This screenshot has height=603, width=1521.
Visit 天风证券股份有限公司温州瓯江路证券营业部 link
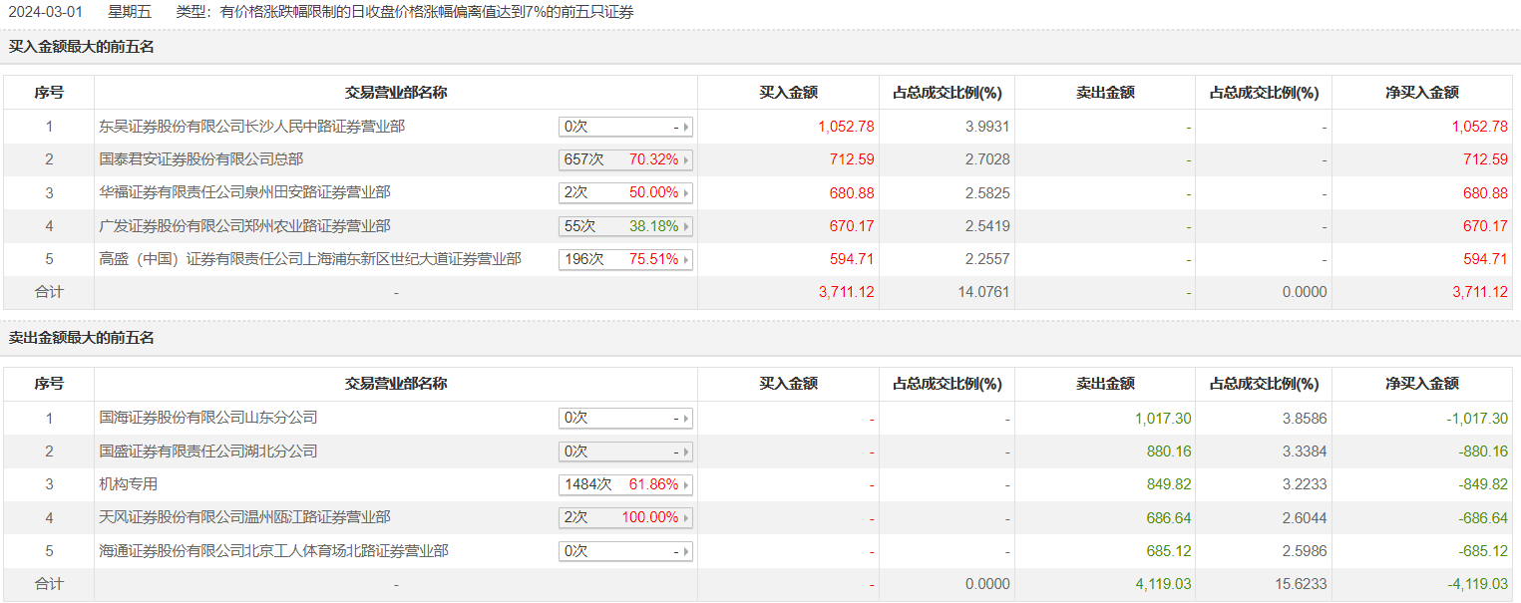[245, 517]
